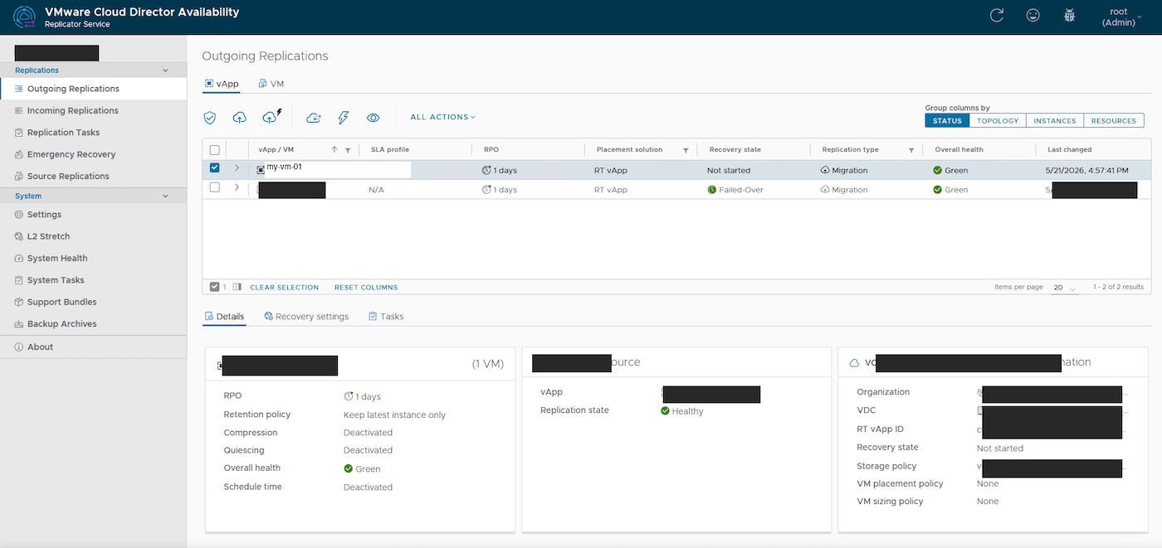This screenshot has width=1162, height=548.
Task: Toggle the select-all checkbox in table header
Action: (x=215, y=150)
